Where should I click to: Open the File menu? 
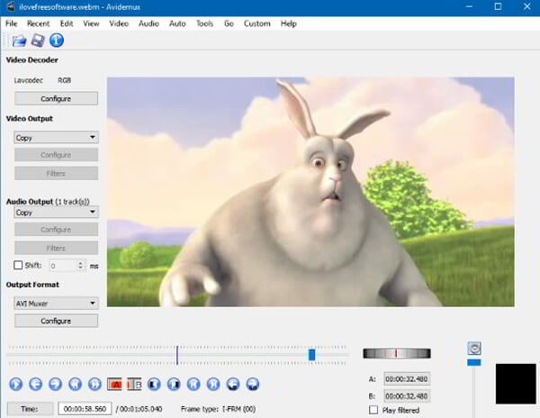pos(12,23)
